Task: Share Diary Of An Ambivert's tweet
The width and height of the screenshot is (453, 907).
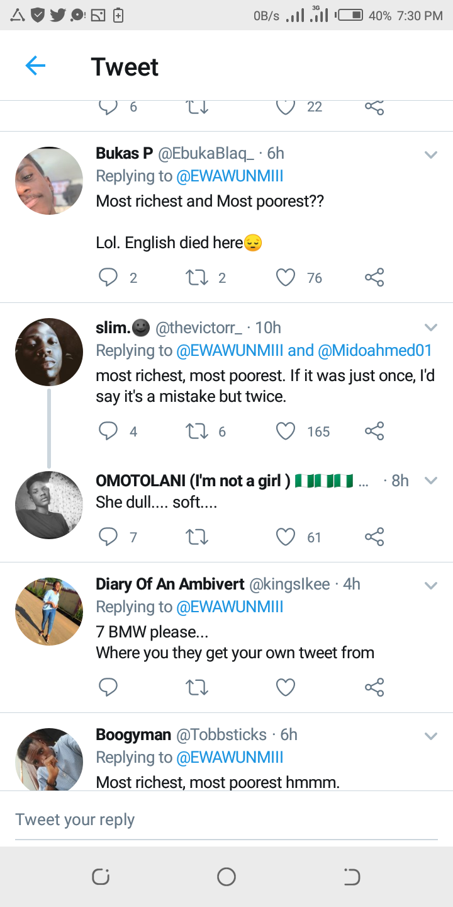Action: point(374,687)
